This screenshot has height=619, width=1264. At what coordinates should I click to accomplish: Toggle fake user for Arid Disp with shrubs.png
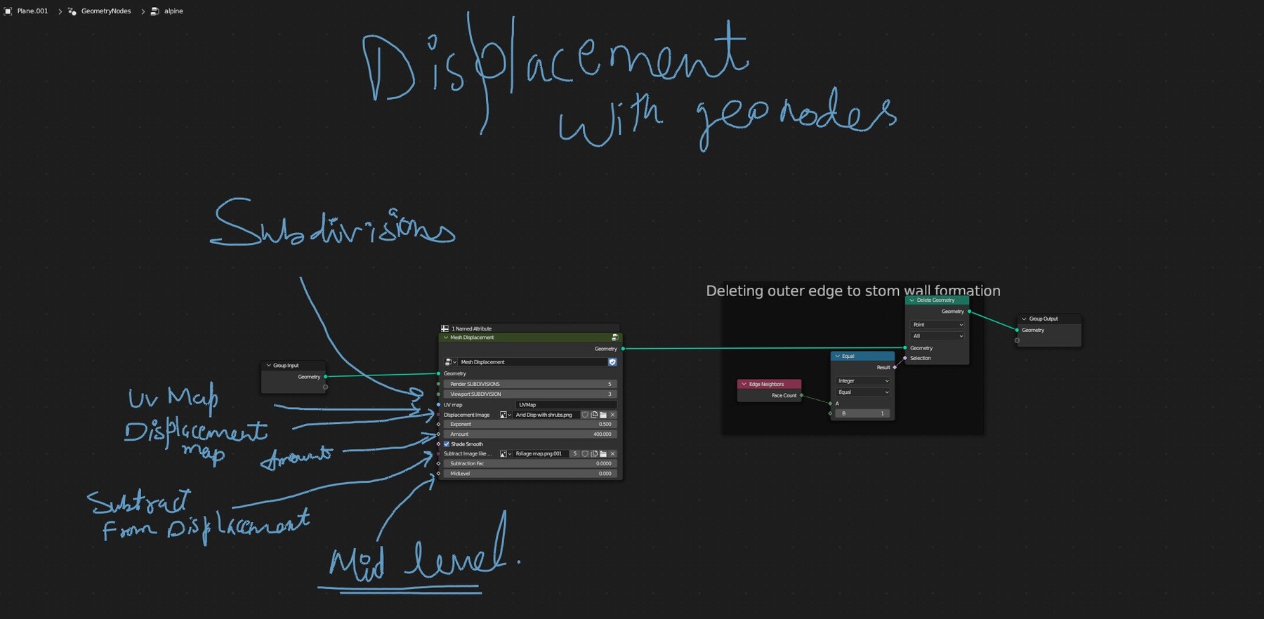pyautogui.click(x=585, y=415)
